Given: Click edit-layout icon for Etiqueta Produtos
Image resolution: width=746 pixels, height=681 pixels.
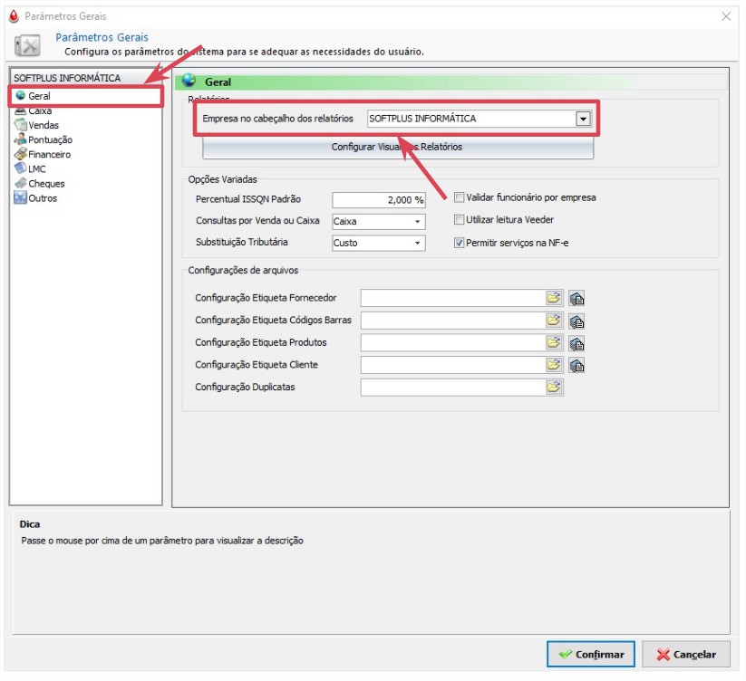Looking at the screenshot, I should click(x=576, y=343).
